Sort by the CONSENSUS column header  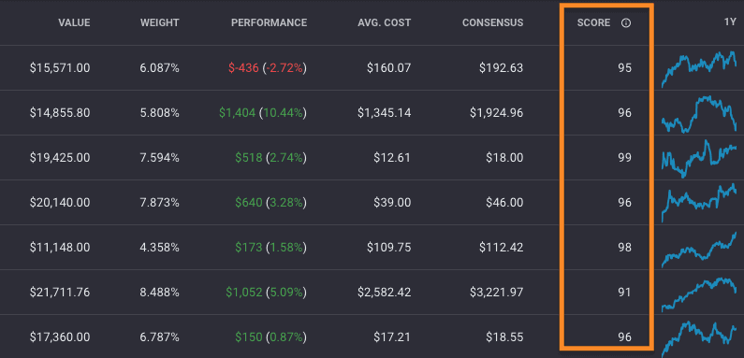(493, 22)
